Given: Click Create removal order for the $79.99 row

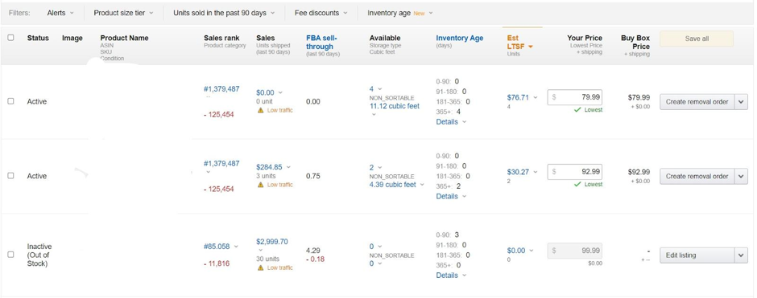Looking at the screenshot, I should coord(697,102).
